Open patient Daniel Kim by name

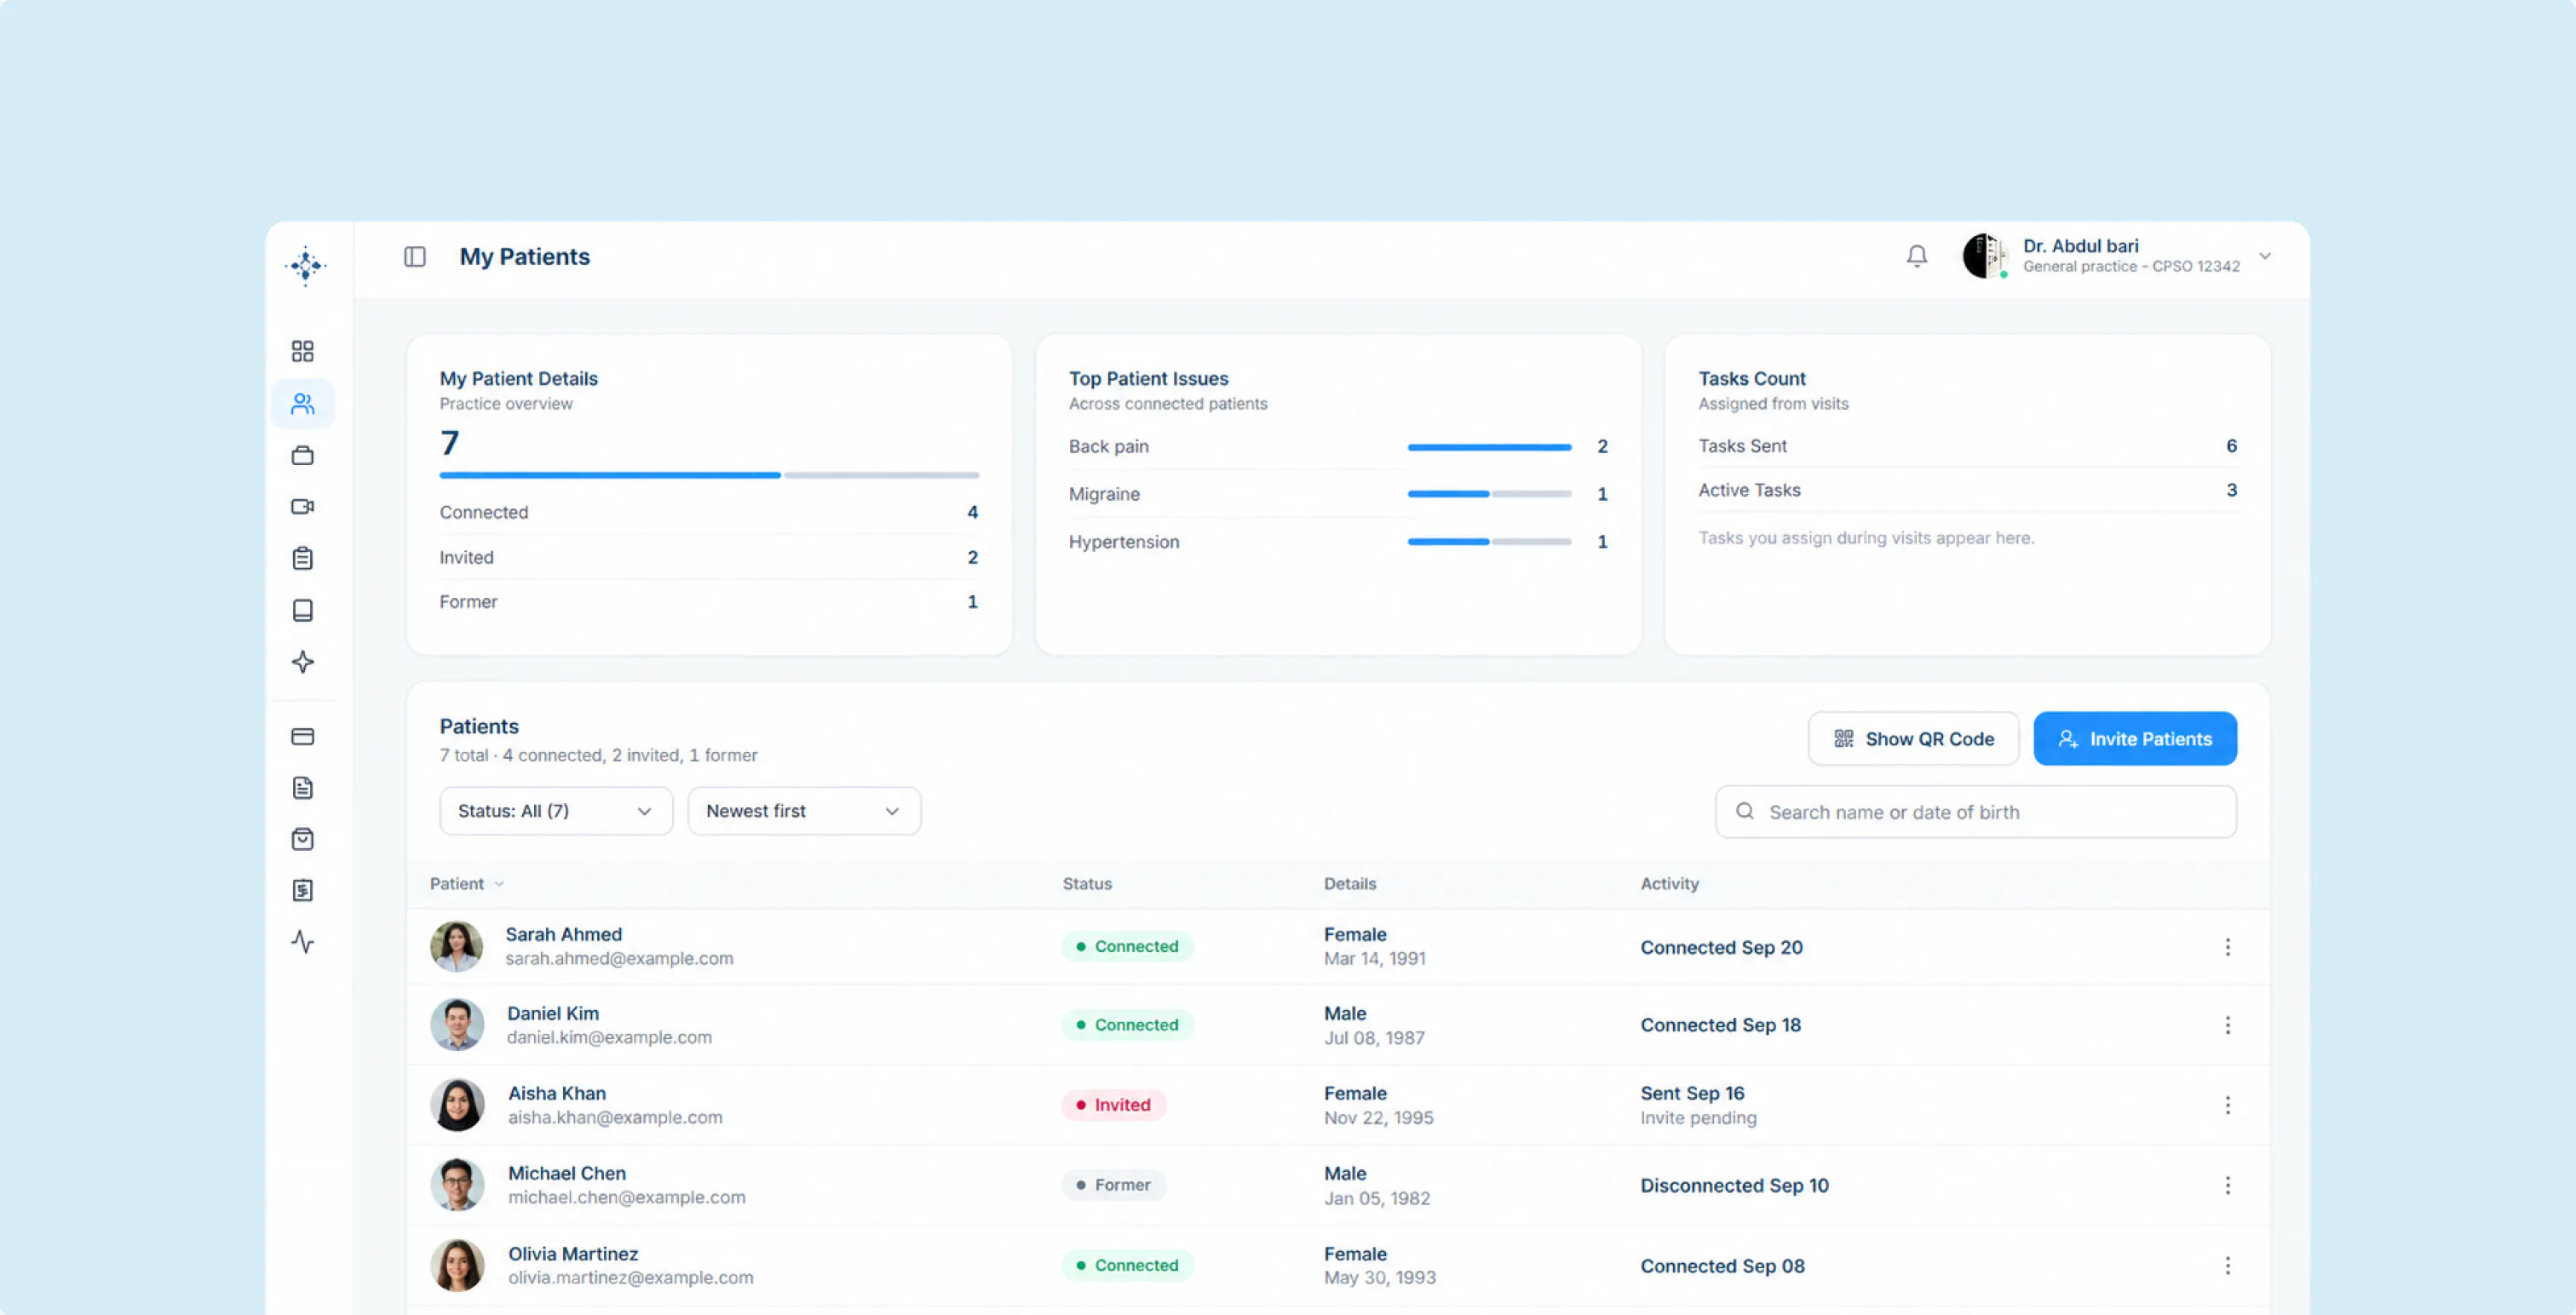pyautogui.click(x=552, y=1013)
